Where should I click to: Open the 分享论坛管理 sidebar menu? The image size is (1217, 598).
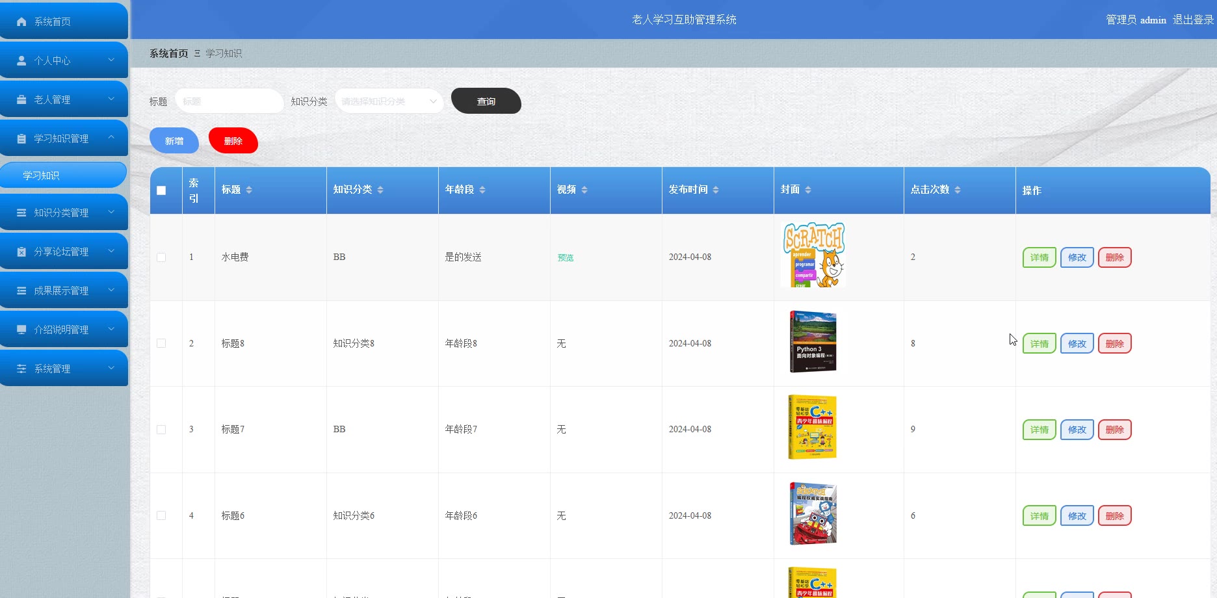pyautogui.click(x=64, y=252)
